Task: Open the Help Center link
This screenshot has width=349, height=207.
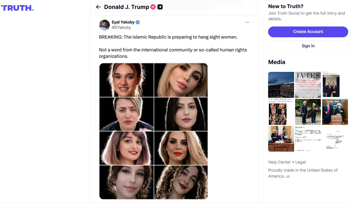Action: (x=279, y=162)
